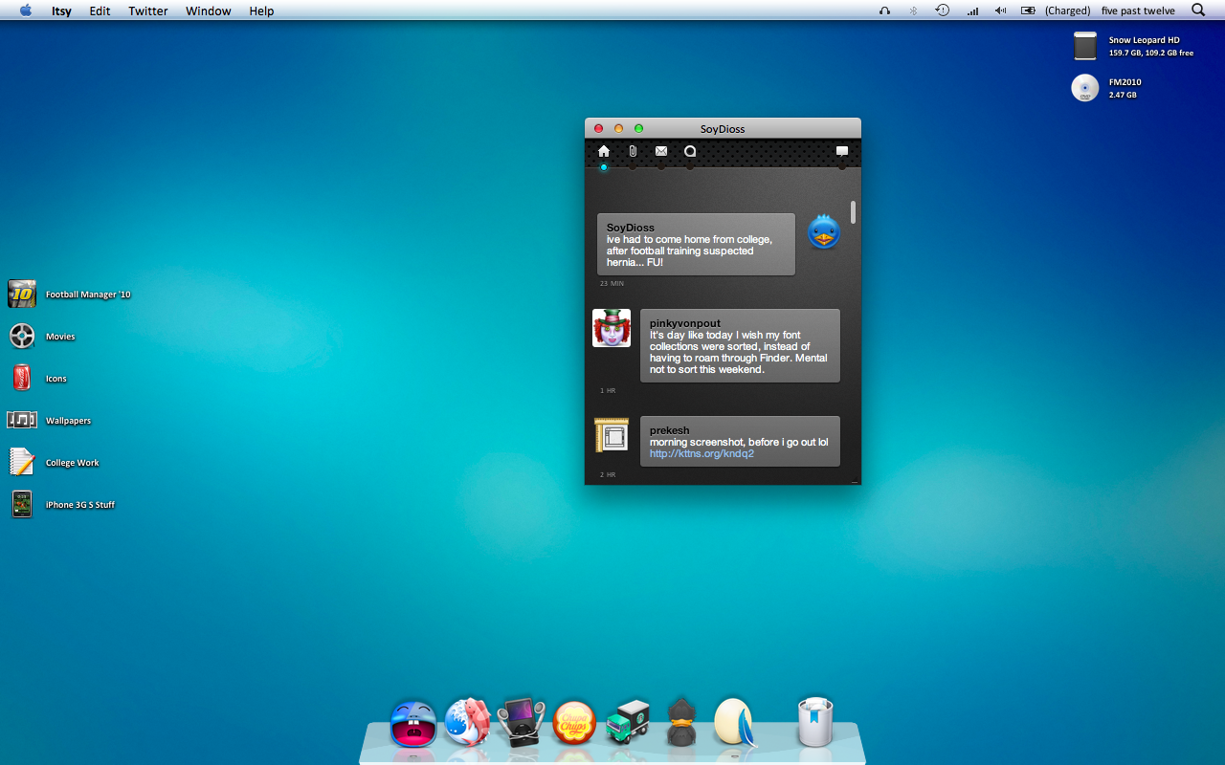Screen dimensions: 1225x765
Task: Open the Window menu
Action: (x=209, y=11)
